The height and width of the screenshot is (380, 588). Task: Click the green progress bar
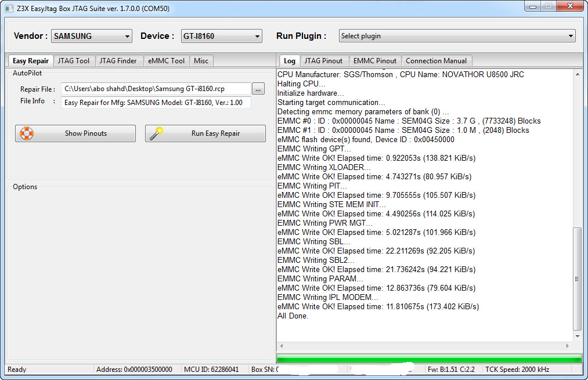429,359
